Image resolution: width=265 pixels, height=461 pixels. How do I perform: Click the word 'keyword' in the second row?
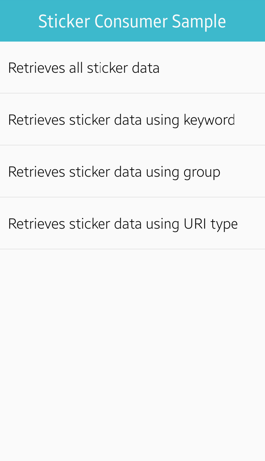point(209,120)
